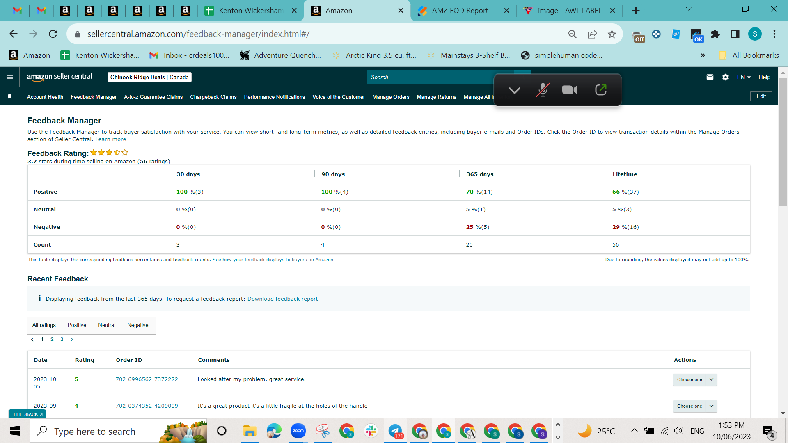
Task: Click the Learn more link
Action: click(111, 139)
